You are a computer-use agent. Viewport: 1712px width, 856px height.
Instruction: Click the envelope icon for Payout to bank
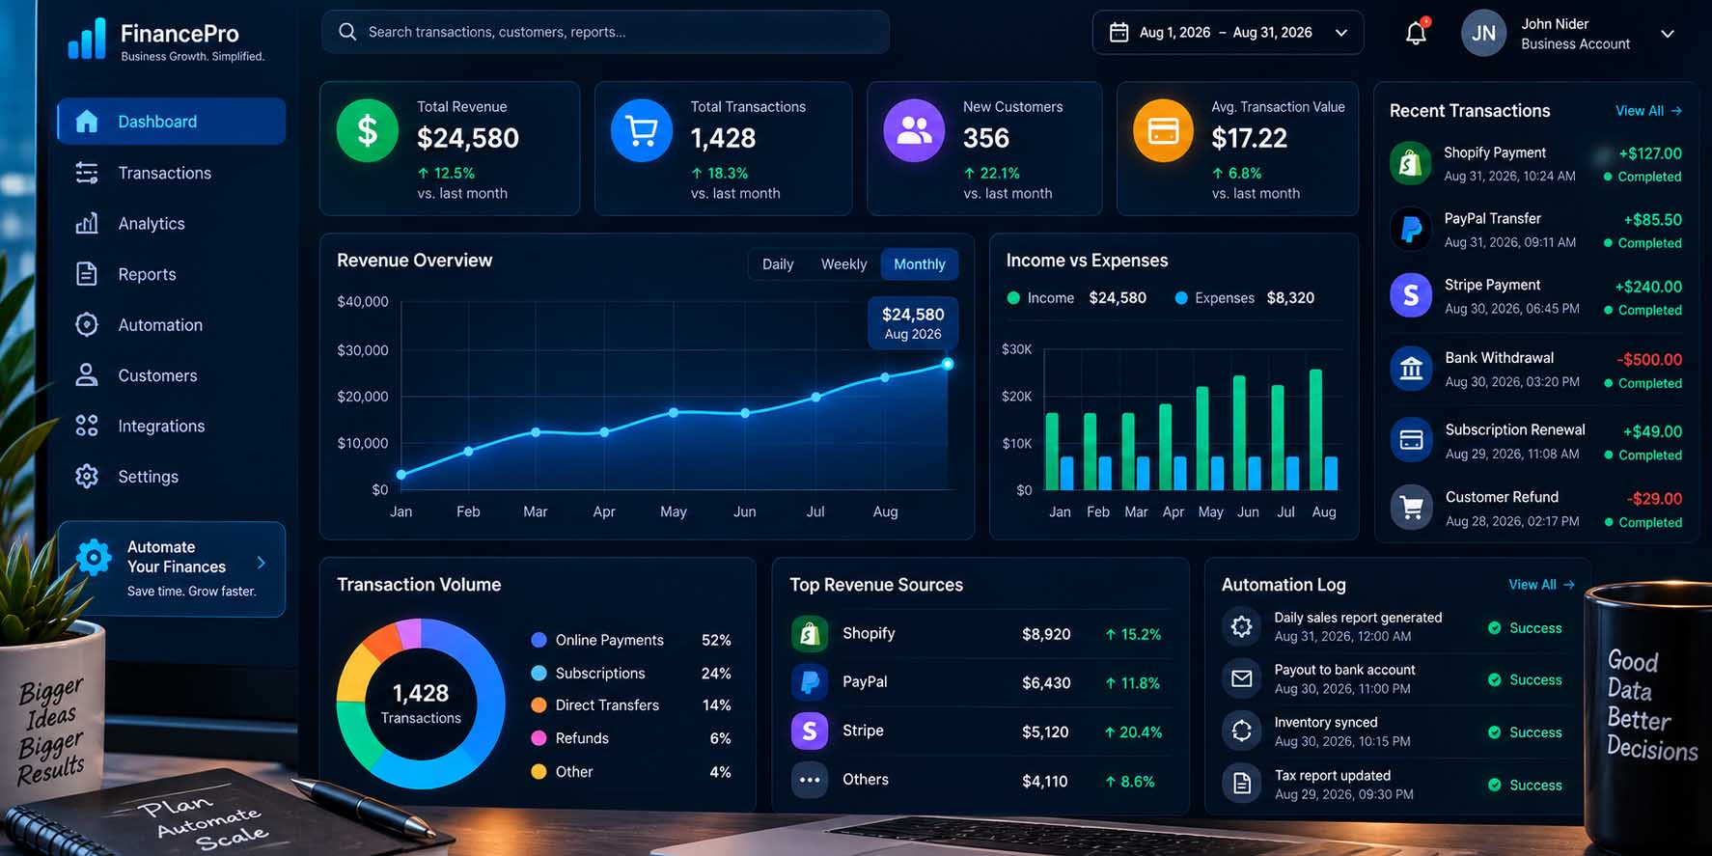[x=1242, y=679]
